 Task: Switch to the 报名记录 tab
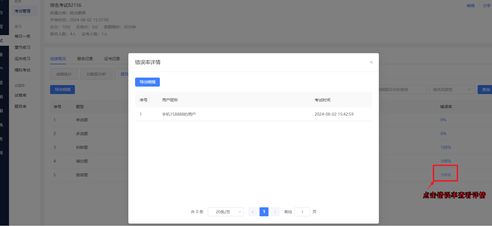coord(85,59)
